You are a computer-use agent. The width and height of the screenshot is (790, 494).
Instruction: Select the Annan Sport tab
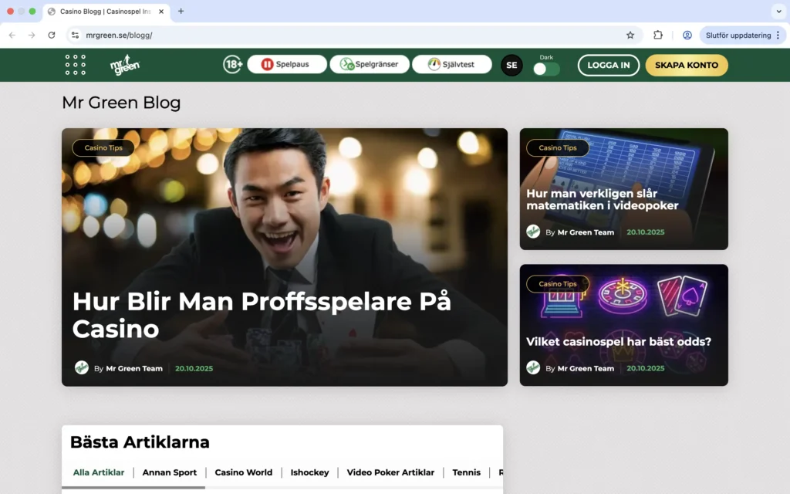[169, 472]
